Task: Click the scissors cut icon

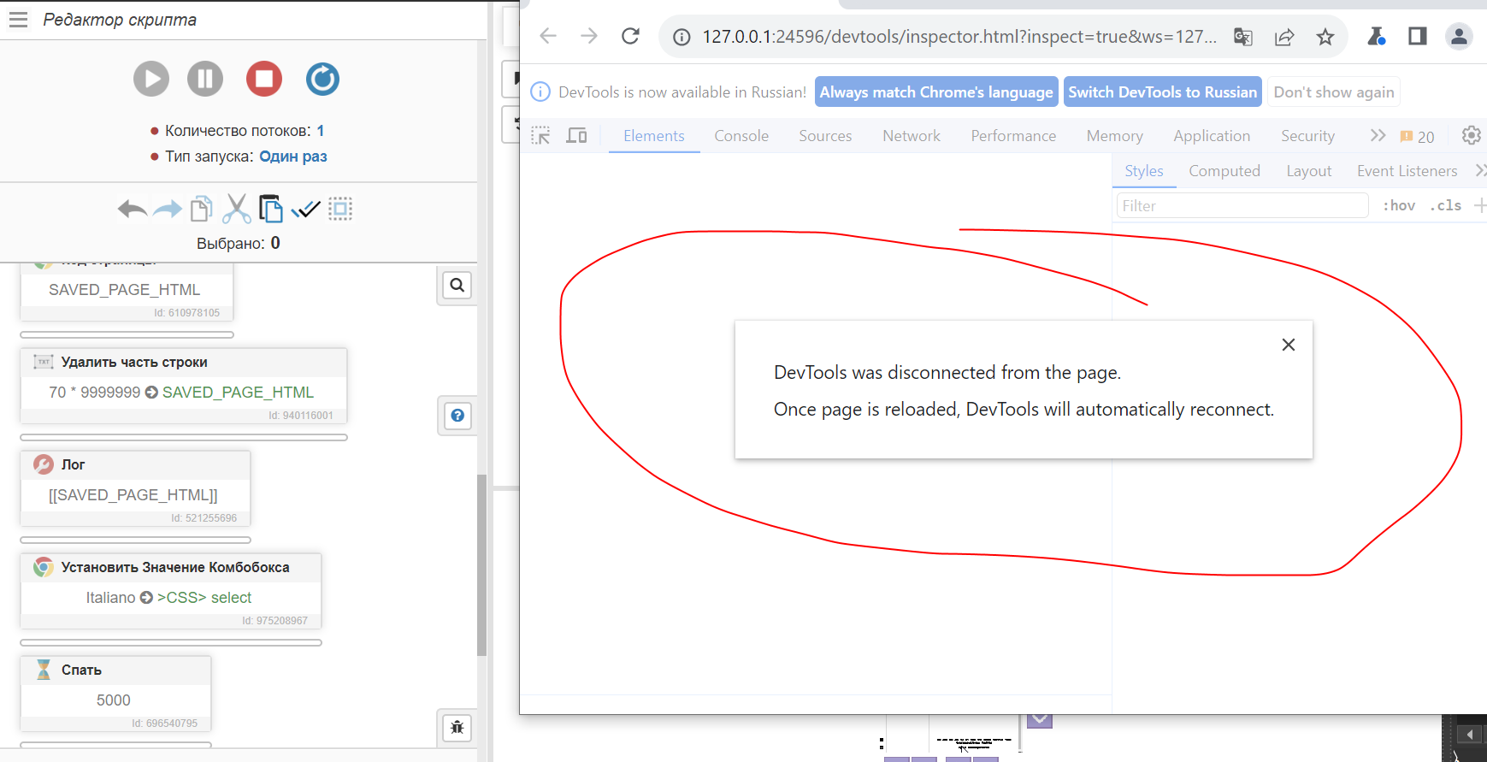Action: [236, 209]
